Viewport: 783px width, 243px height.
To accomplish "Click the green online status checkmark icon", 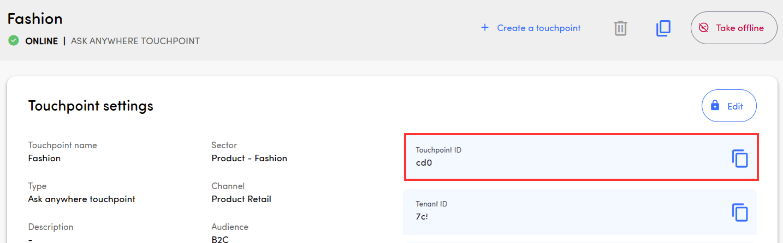I will point(14,41).
